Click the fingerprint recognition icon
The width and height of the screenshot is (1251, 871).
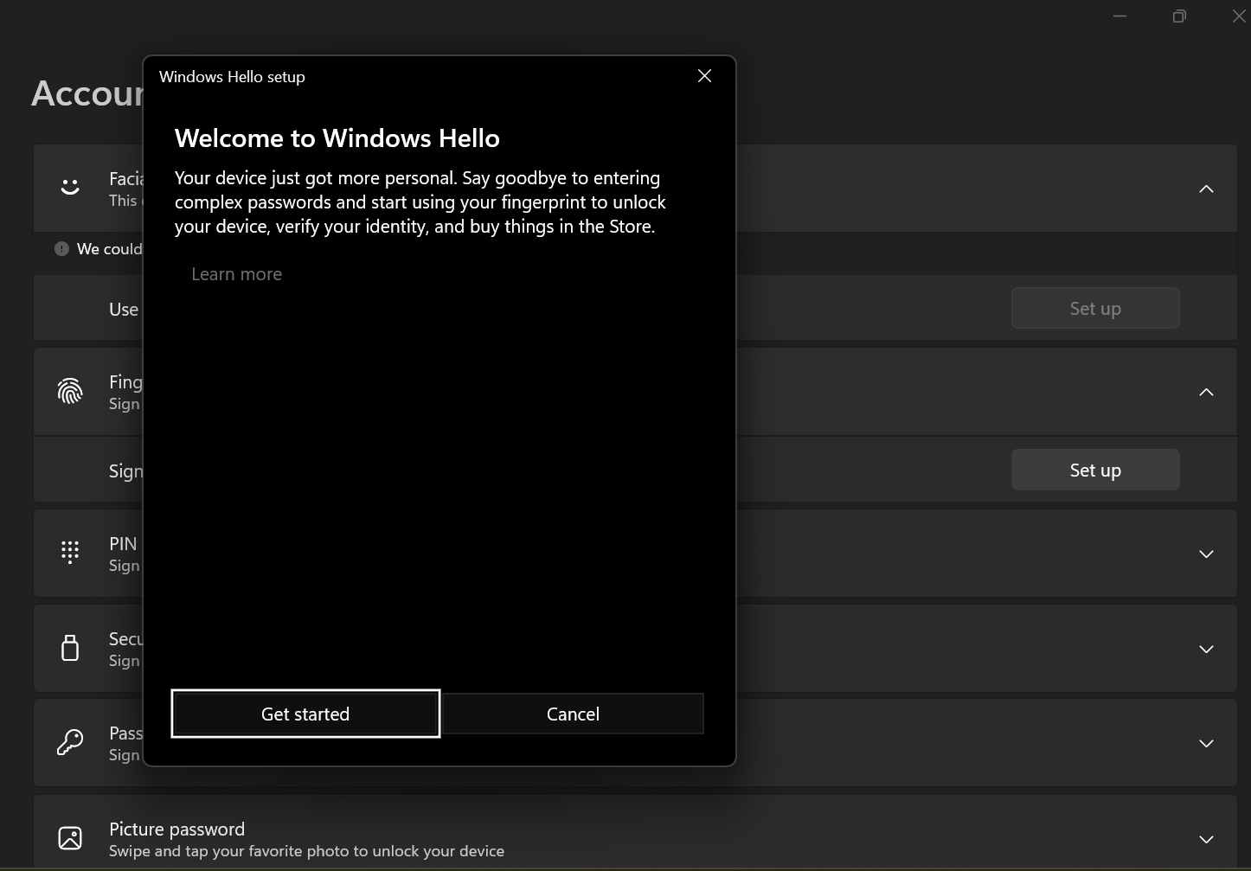70,392
